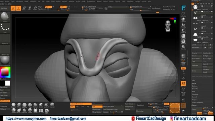Screen dimensions: 215x121
Task: Select the DamStandard brush icon
Action: click(25, 105)
